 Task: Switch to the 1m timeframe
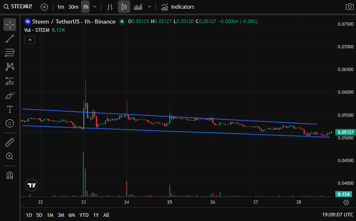pyautogui.click(x=60, y=7)
